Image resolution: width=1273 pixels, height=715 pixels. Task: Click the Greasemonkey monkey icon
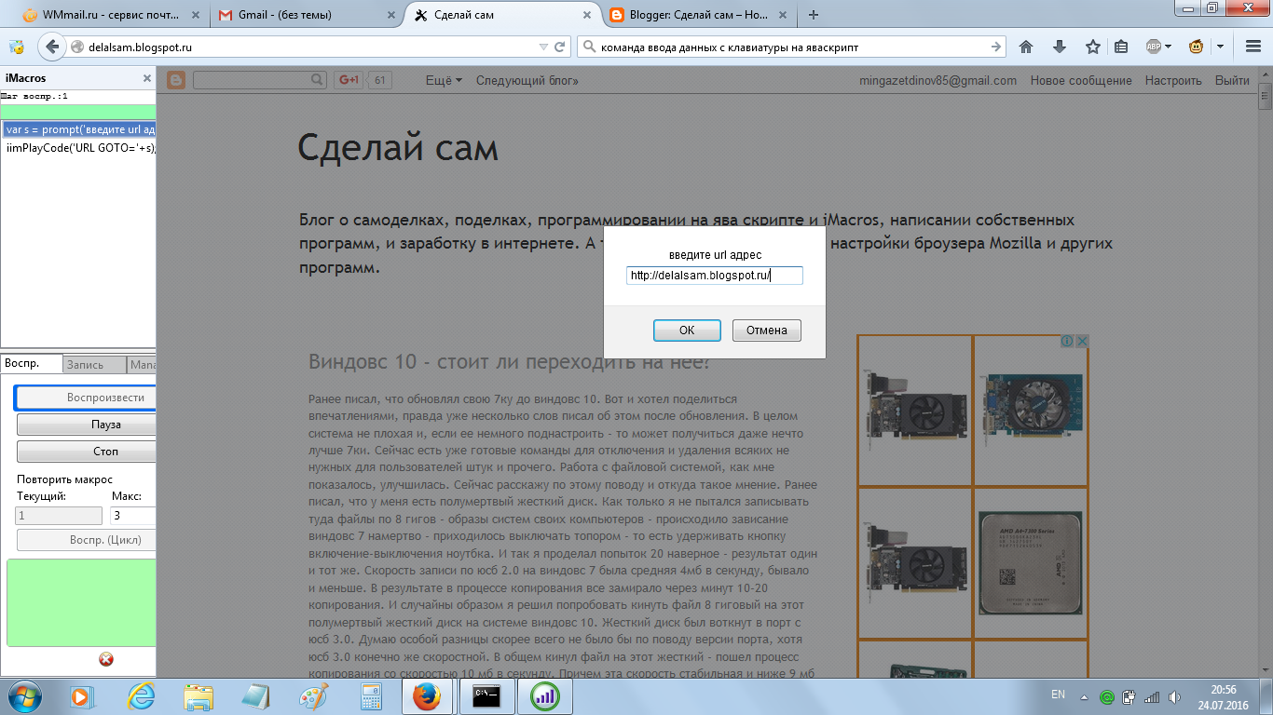1197,47
